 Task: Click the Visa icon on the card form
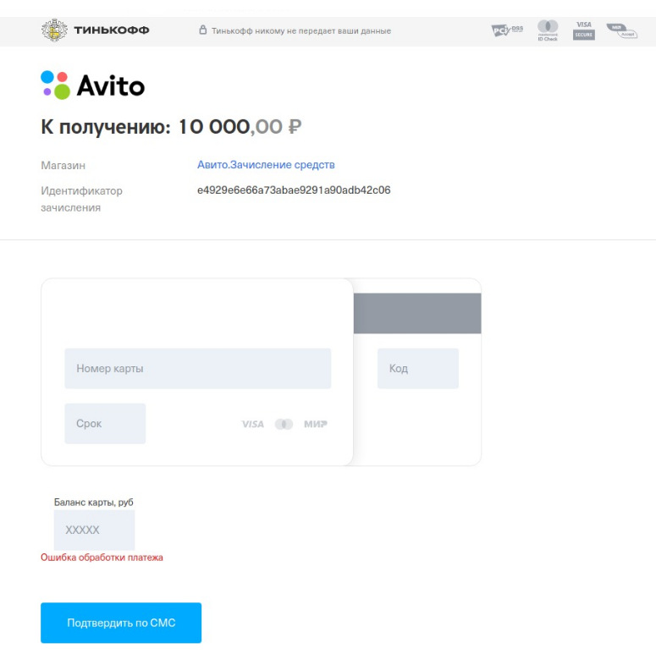click(253, 424)
